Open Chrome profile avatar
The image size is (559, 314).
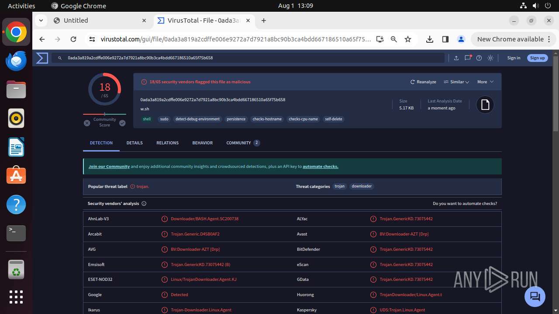[x=461, y=39]
